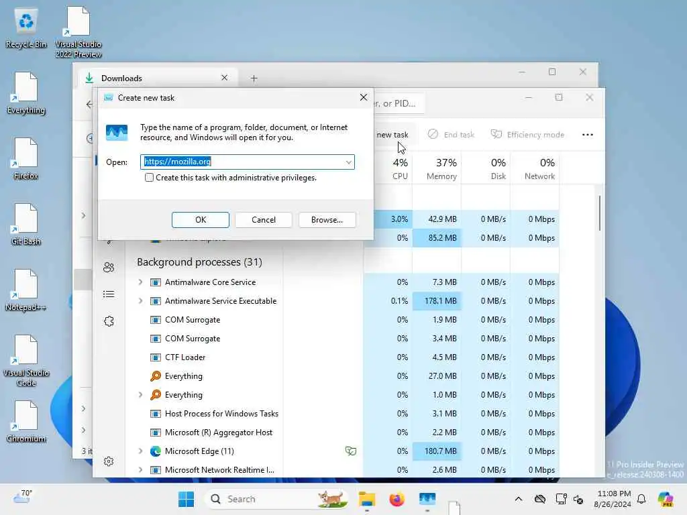The height and width of the screenshot is (515, 687).
Task: Click Cancel in Create new task dialog
Action: point(263,220)
